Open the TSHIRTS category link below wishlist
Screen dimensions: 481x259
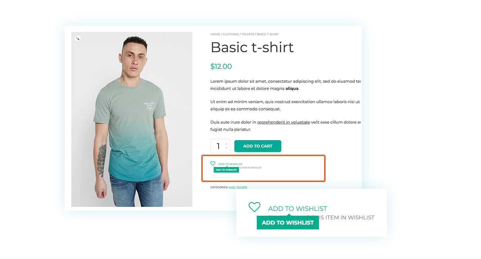coord(242,187)
